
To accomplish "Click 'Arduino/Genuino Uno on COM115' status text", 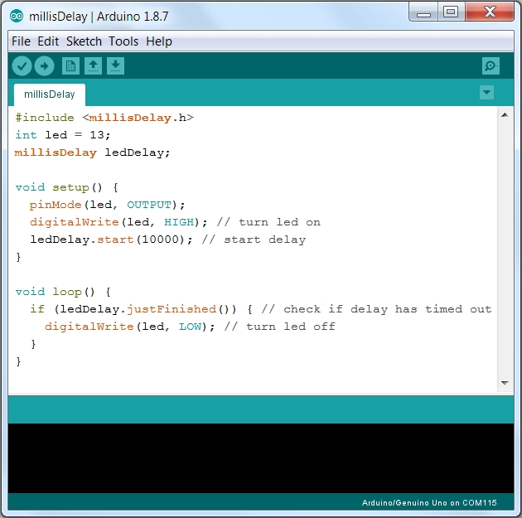I will [429, 503].
